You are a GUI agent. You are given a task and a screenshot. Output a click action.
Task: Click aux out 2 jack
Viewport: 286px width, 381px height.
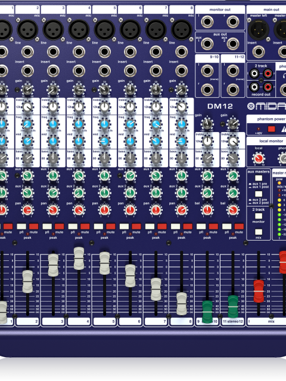[x=233, y=44]
